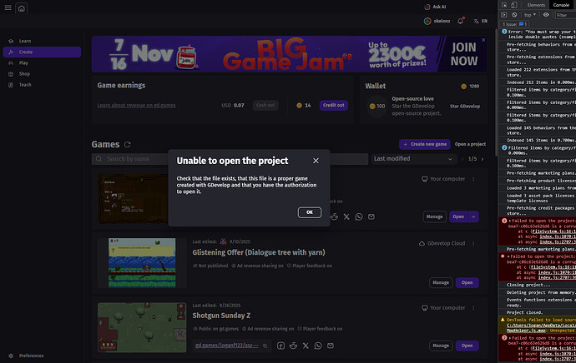576x363 pixels.
Task: Open the Shotgun Sunday Z project
Action: [467, 346]
